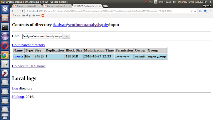Open the Hadoop link

pyautogui.click(x=18, y=97)
